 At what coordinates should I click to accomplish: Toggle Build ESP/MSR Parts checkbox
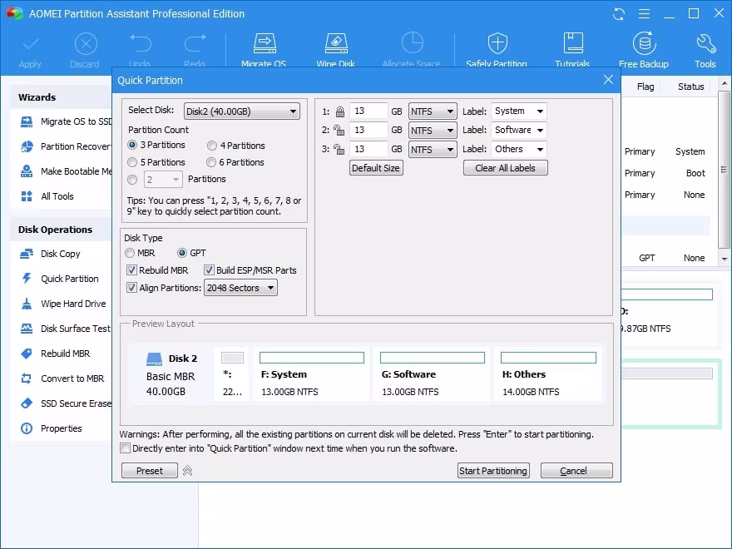point(209,270)
